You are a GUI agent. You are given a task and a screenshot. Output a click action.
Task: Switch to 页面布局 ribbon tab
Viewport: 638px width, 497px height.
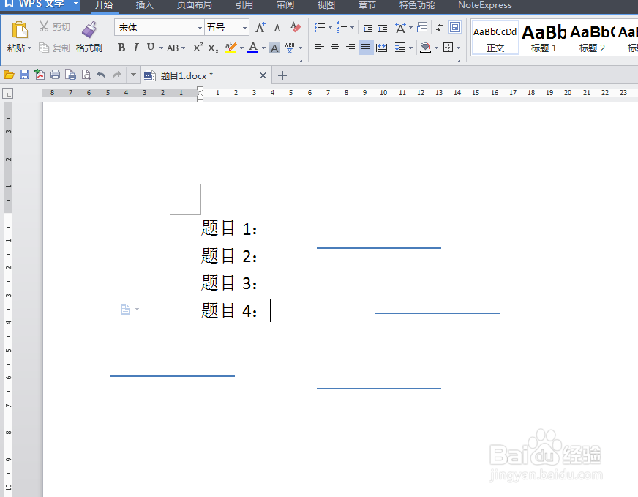click(x=194, y=5)
